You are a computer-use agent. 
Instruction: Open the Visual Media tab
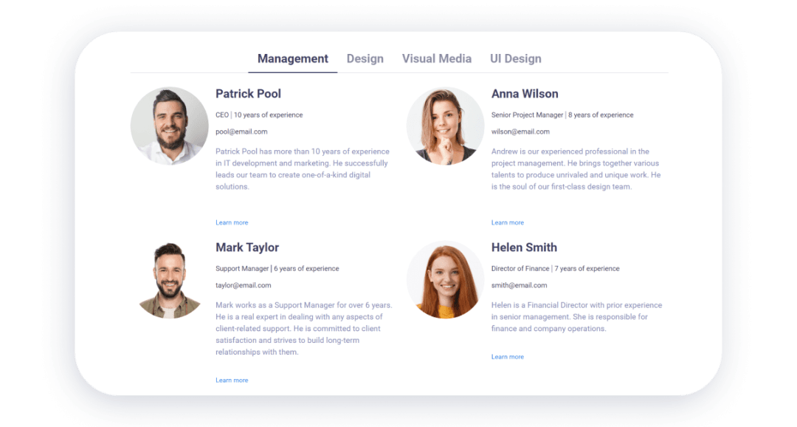(437, 58)
